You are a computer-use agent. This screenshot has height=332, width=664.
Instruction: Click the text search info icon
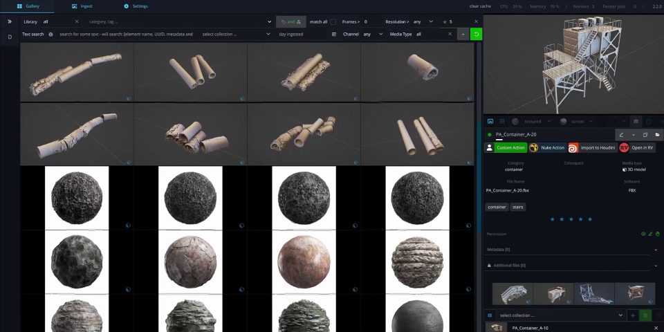coord(51,34)
